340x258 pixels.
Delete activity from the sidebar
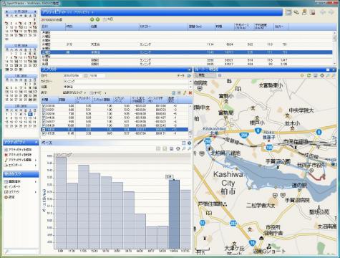click(18, 155)
